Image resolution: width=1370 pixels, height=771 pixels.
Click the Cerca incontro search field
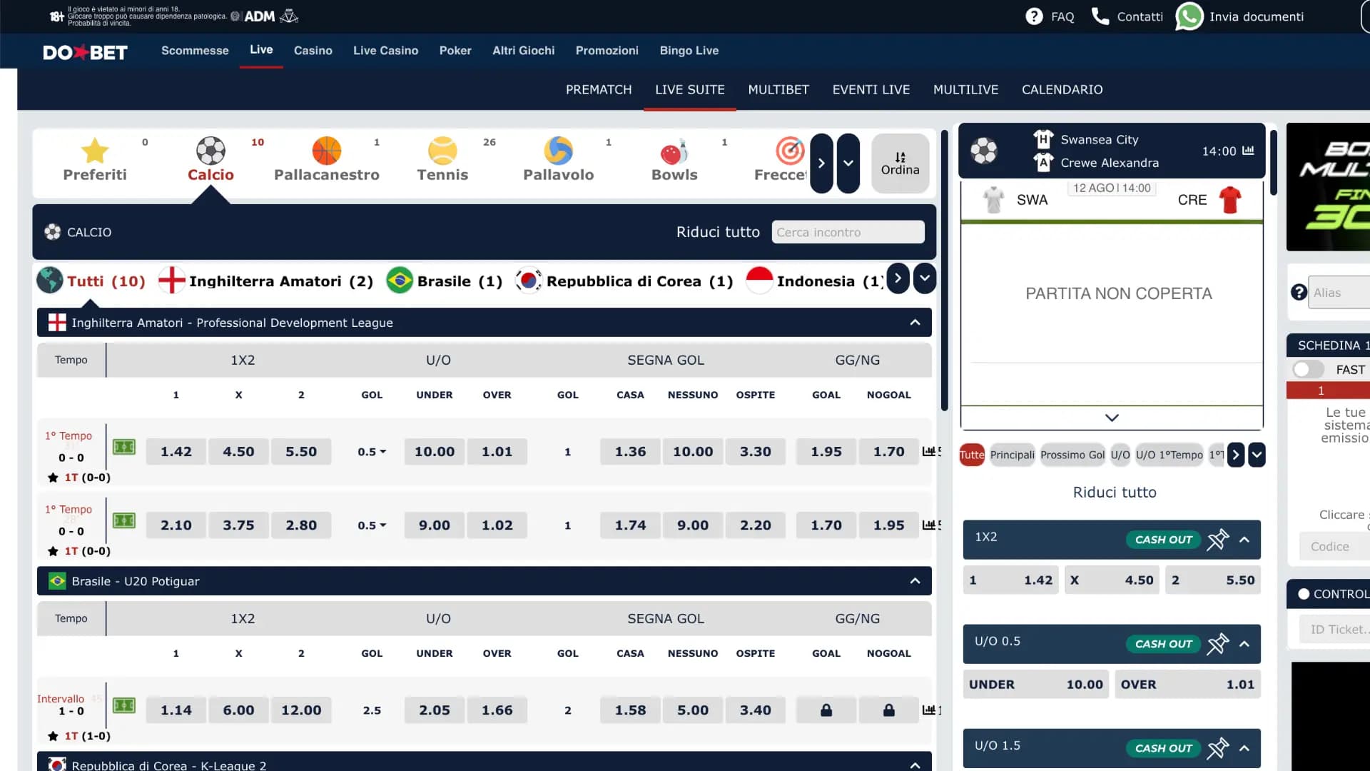click(x=848, y=232)
